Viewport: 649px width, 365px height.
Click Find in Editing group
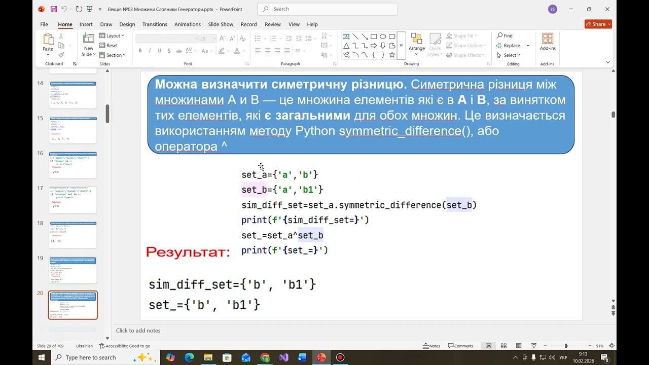point(504,35)
